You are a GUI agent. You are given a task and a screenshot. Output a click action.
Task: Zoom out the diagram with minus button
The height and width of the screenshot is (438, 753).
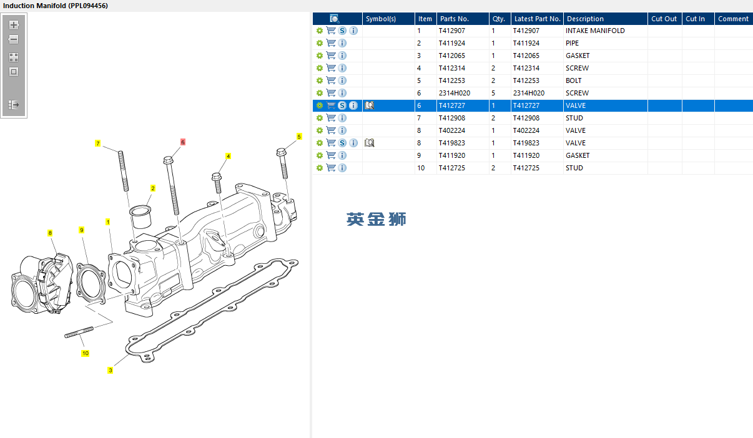[x=14, y=40]
